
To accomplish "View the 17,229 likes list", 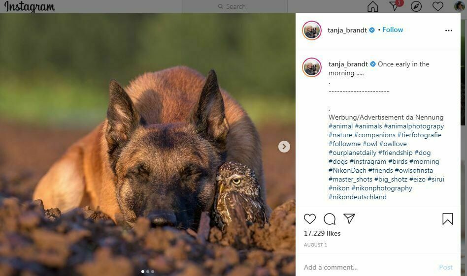I will [322, 233].
